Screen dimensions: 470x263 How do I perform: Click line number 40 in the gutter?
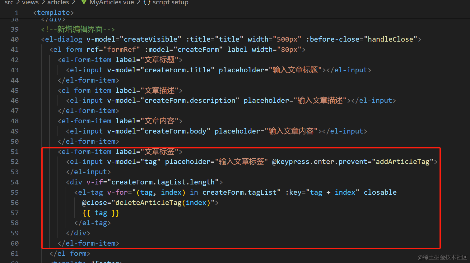[14, 39]
